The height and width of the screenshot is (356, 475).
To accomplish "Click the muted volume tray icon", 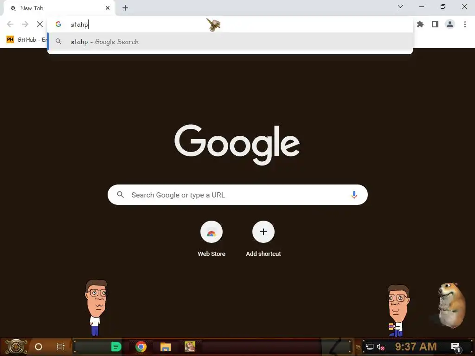I will coord(380,347).
